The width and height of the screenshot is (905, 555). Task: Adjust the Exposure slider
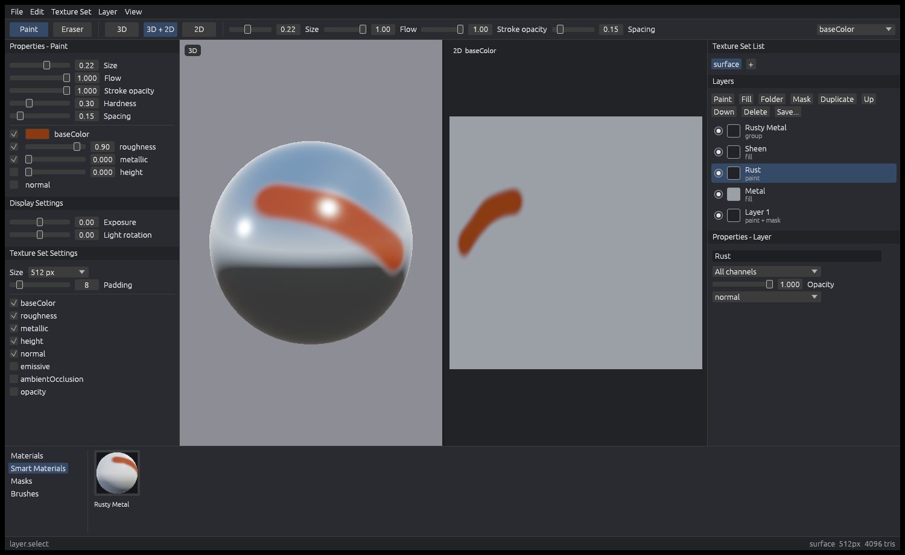(40, 222)
